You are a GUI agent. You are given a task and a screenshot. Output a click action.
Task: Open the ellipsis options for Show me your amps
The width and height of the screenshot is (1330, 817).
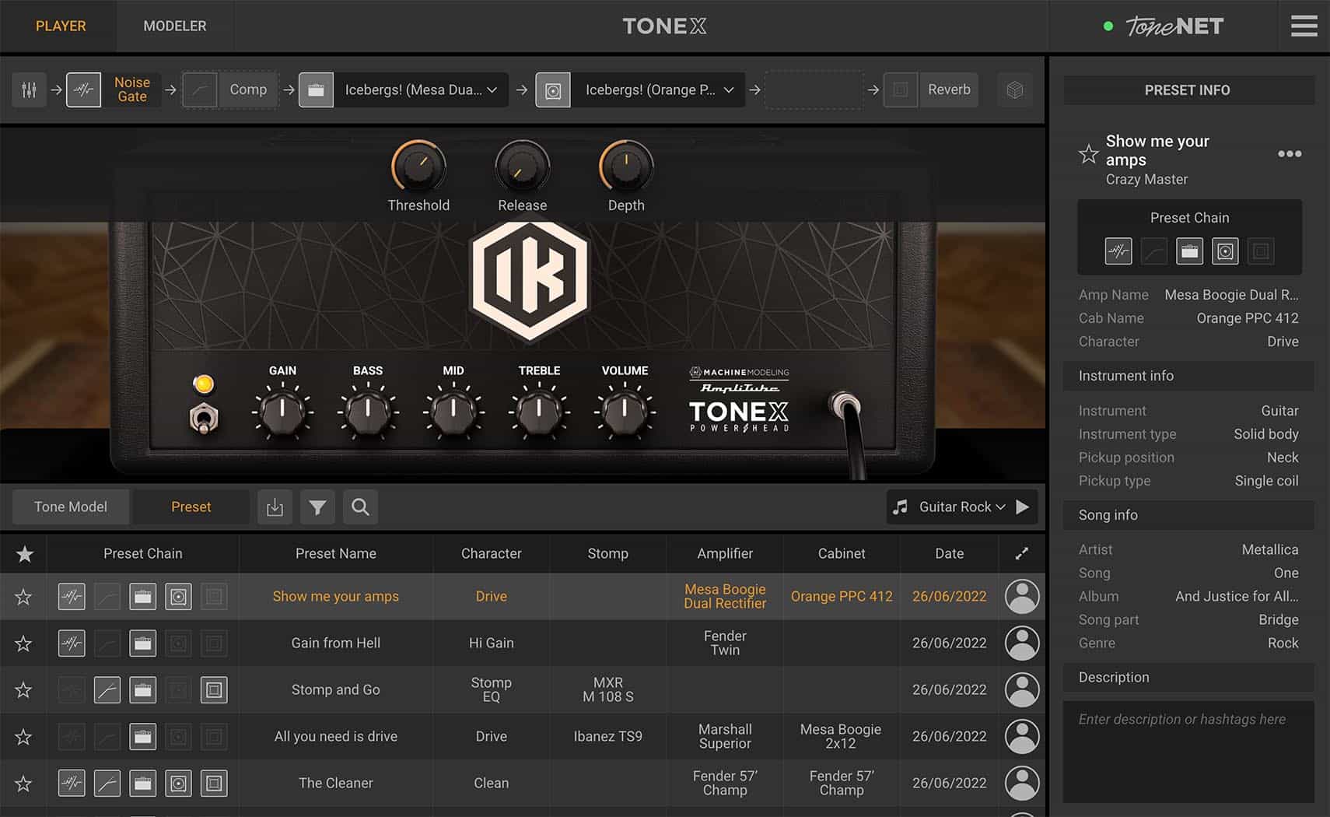1290,153
